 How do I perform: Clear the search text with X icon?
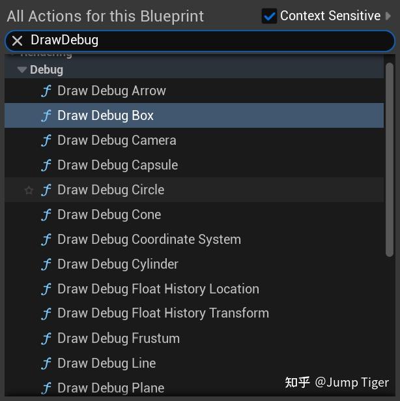tap(18, 40)
